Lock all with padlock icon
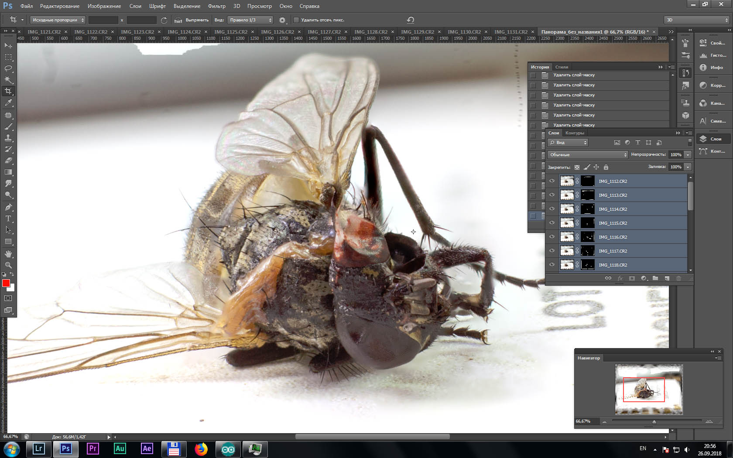Image resolution: width=733 pixels, height=458 pixels. click(x=606, y=167)
